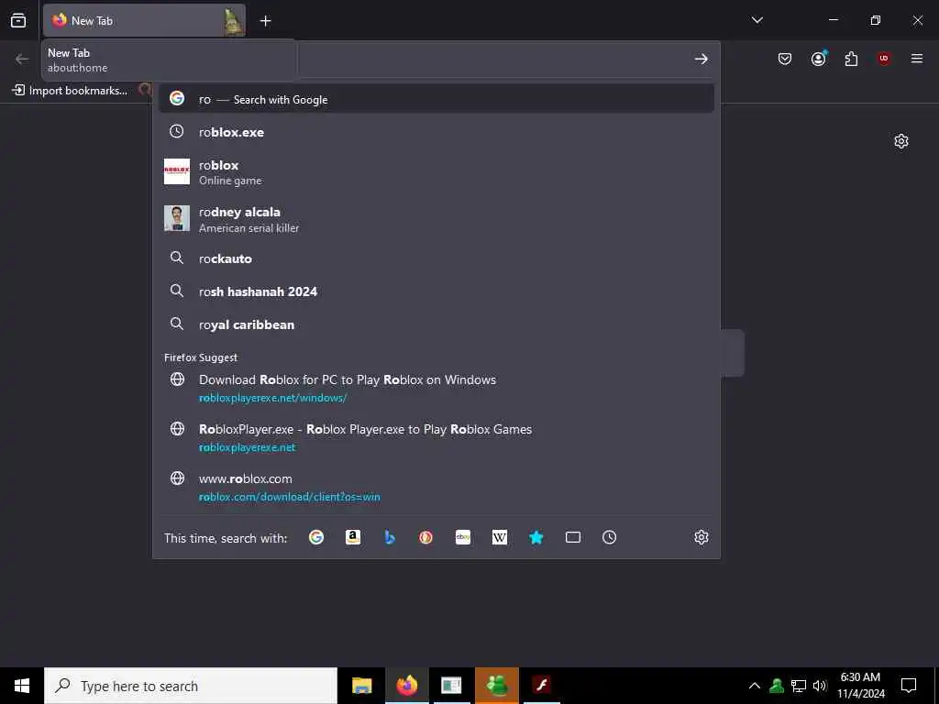Choose the roblox Online game suggestion

436,171
